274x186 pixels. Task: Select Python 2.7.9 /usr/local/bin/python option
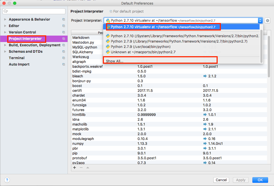pos(181,47)
